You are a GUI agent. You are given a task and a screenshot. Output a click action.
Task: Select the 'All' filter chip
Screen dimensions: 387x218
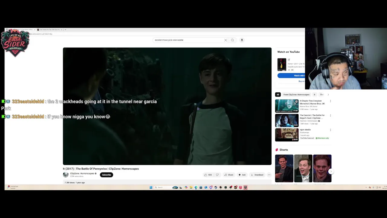point(278,94)
